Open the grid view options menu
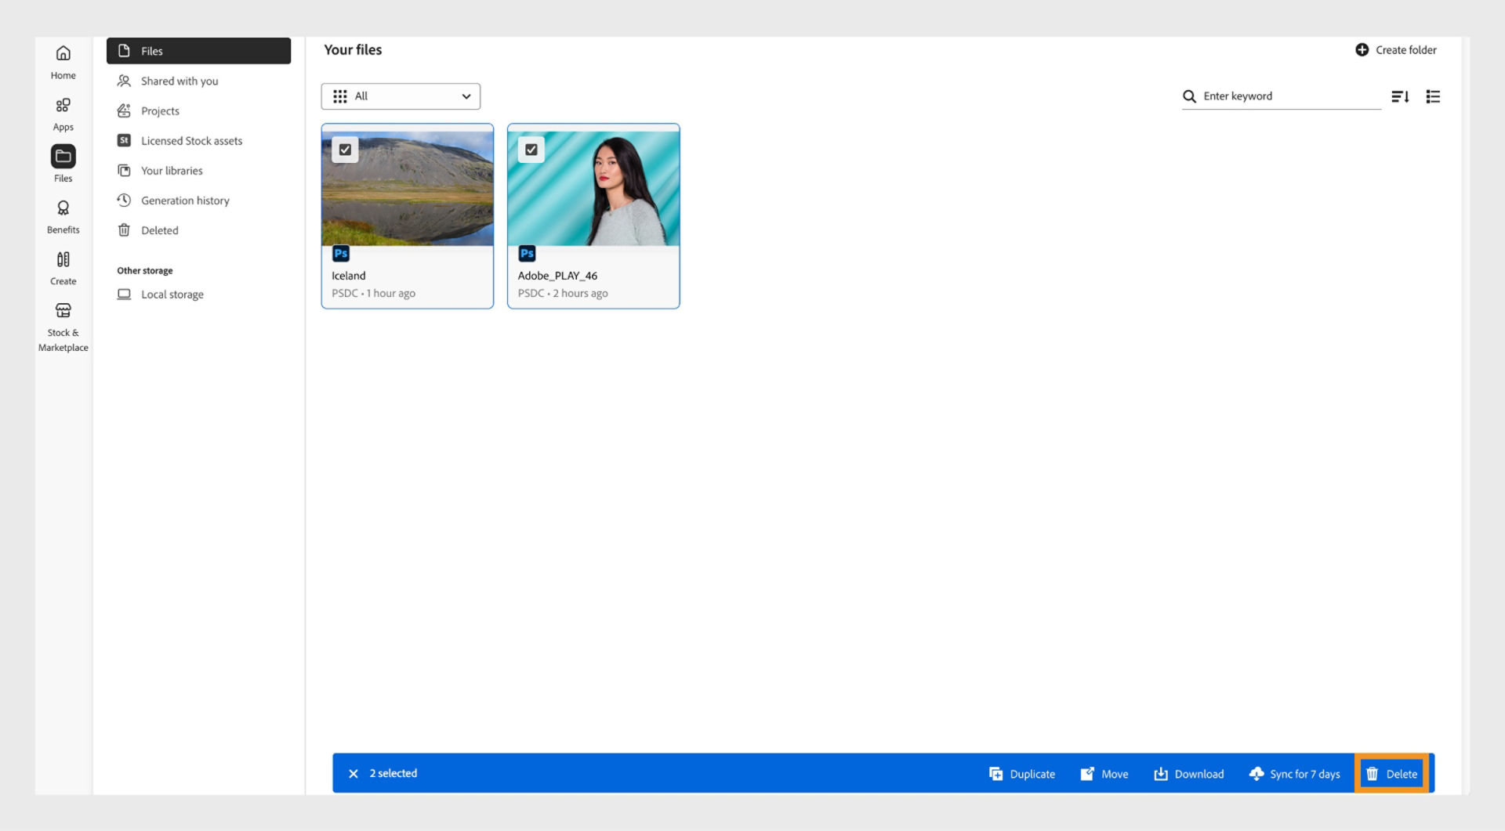Viewport: 1505px width, 831px height. tap(340, 96)
